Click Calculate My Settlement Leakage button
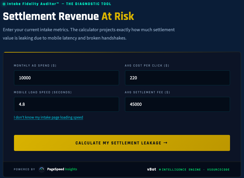Image resolution: width=244 pixels, height=178 pixels. click(x=122, y=143)
